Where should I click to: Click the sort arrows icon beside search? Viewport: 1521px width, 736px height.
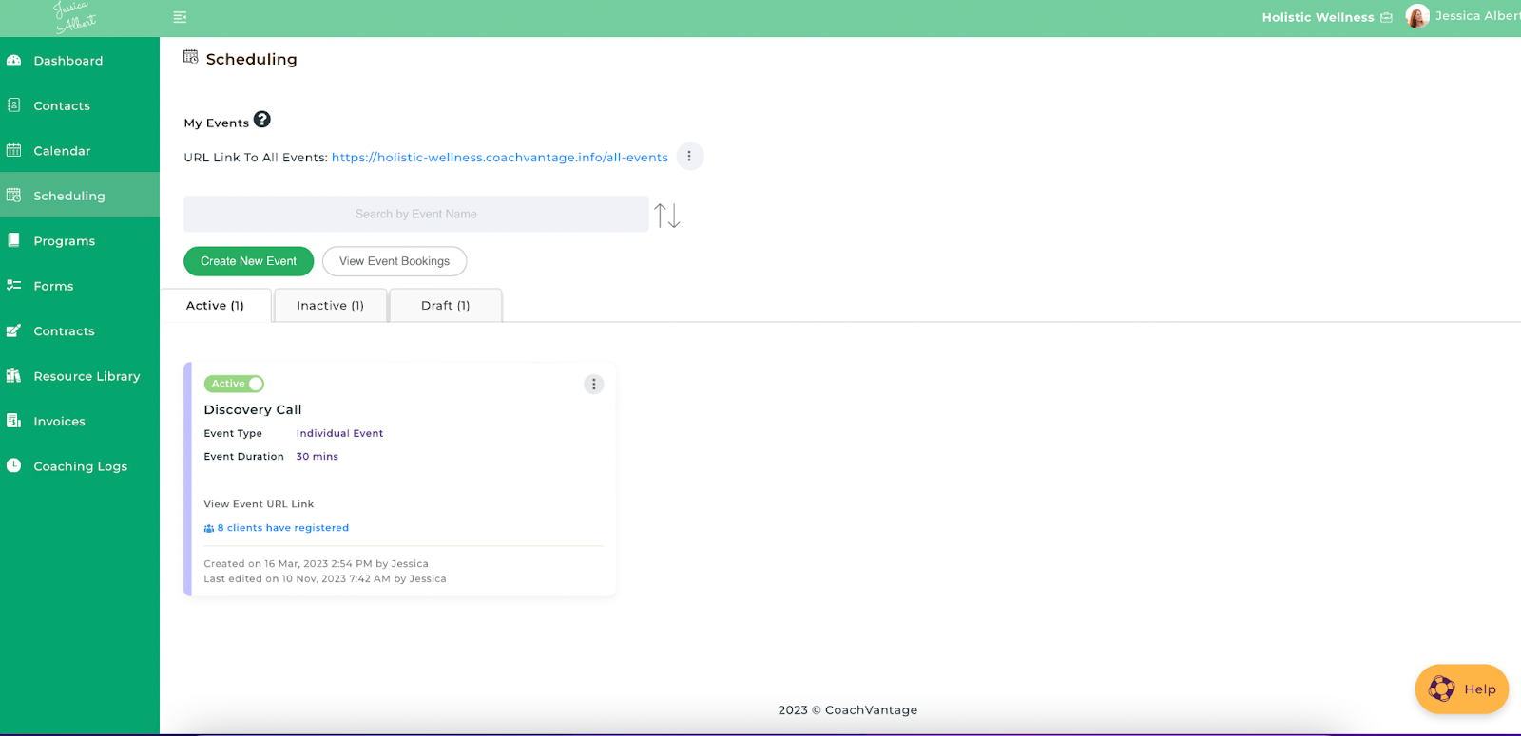667,216
